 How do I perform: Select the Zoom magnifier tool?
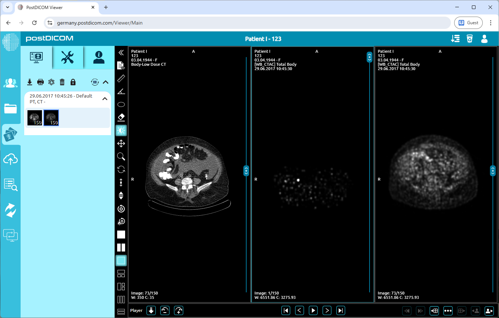pos(121,156)
